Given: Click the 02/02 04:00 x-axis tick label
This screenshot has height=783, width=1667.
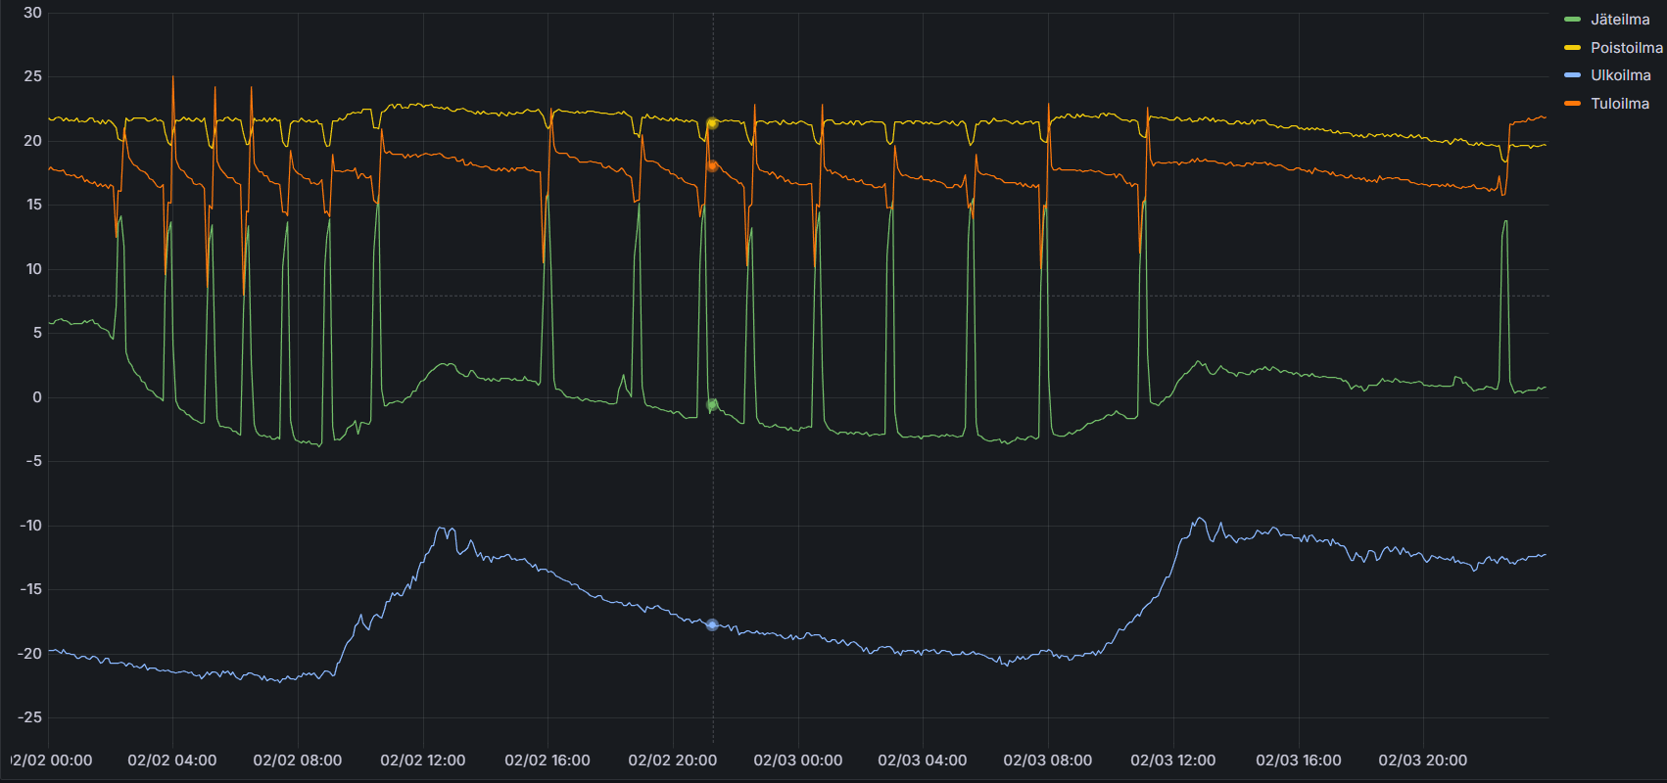Looking at the screenshot, I should [x=172, y=760].
